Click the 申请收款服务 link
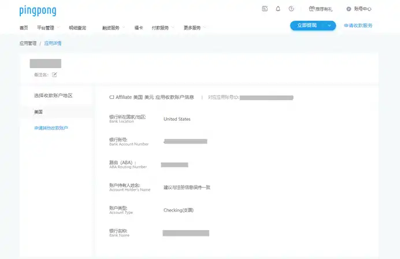The height and width of the screenshot is (259, 400). [x=358, y=25]
